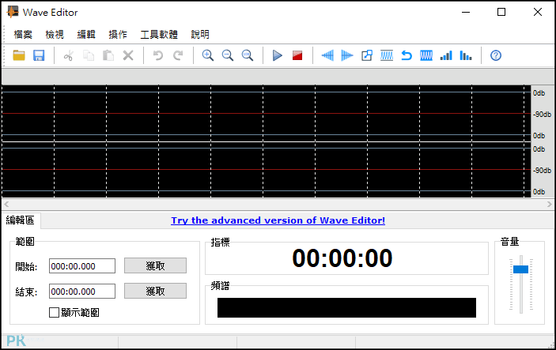556x350 pixels.
Task: Paste from clipboard using toolbar icon
Action: (x=108, y=55)
